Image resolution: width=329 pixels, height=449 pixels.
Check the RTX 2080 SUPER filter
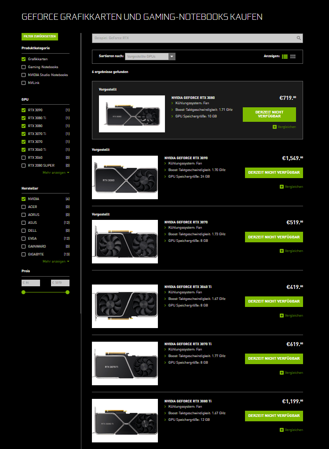(x=23, y=165)
